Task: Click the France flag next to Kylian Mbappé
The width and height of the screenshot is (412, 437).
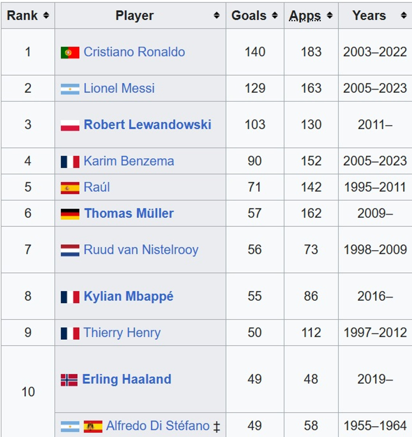Action: tap(70, 297)
